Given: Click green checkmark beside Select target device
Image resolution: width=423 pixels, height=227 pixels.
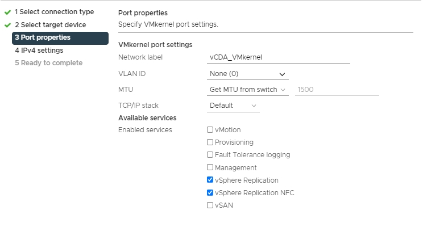Looking at the screenshot, I should coord(7,25).
